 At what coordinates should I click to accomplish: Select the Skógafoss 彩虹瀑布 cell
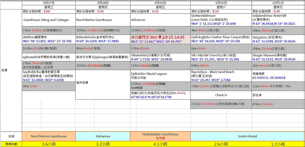[x=278, y=39]
